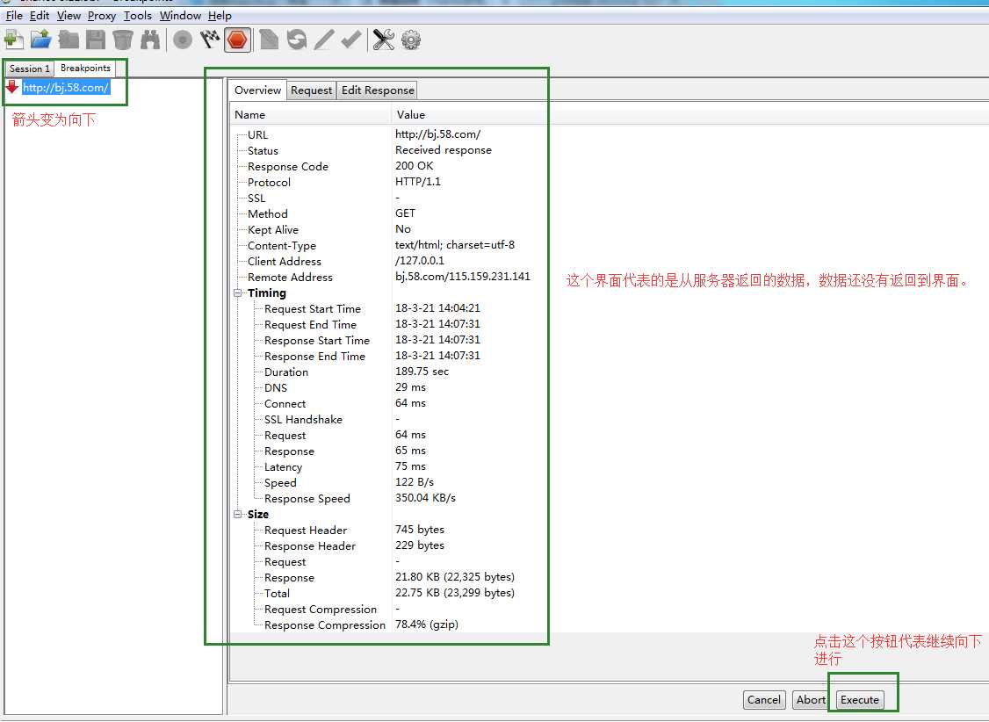This screenshot has width=989, height=722.
Task: Select the Total size row
Action: [388, 593]
